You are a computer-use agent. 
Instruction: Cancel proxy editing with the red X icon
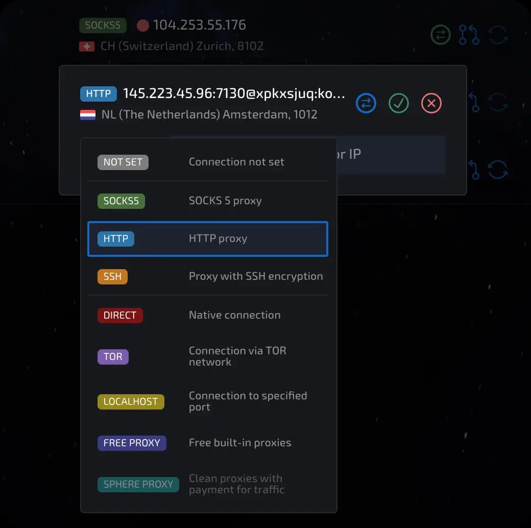(x=431, y=103)
